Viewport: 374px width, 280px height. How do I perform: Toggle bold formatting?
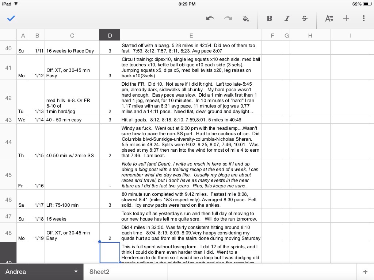(270, 18)
